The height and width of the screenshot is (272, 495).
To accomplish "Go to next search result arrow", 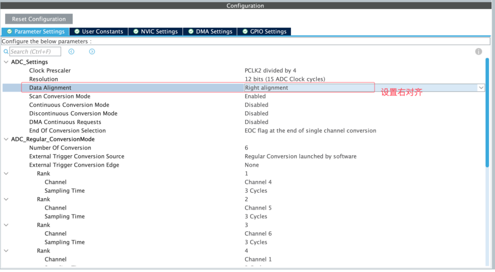I will [x=92, y=51].
